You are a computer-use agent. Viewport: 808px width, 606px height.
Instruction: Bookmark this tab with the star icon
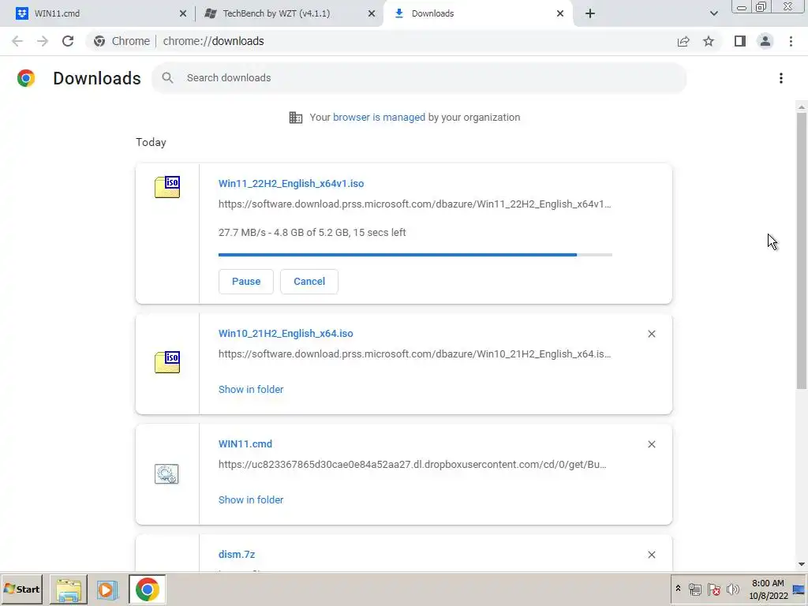pos(709,41)
